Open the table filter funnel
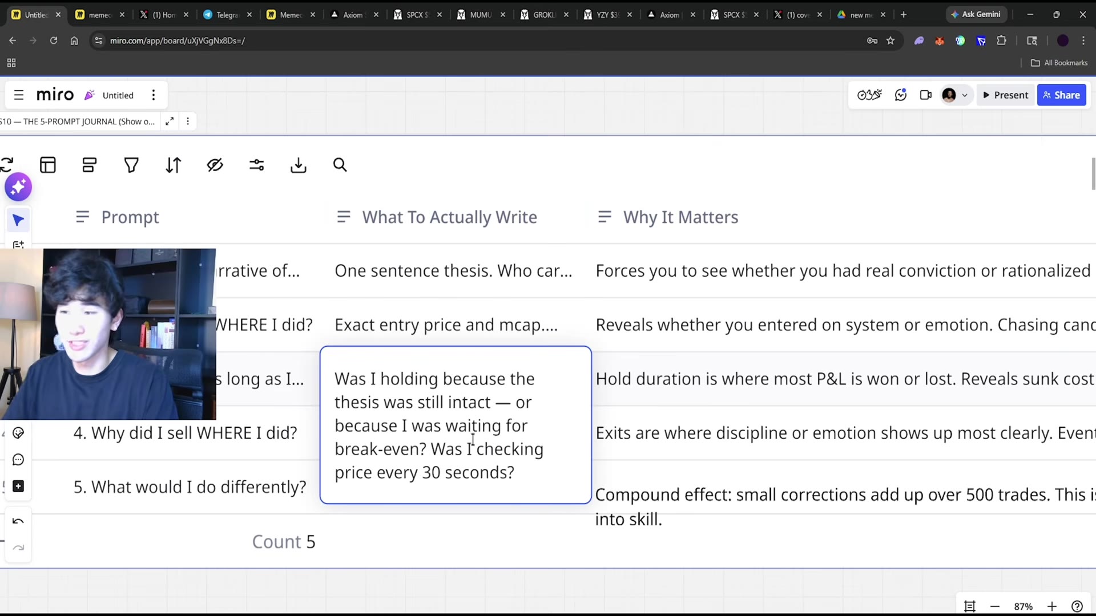This screenshot has width=1096, height=616. pyautogui.click(x=131, y=165)
